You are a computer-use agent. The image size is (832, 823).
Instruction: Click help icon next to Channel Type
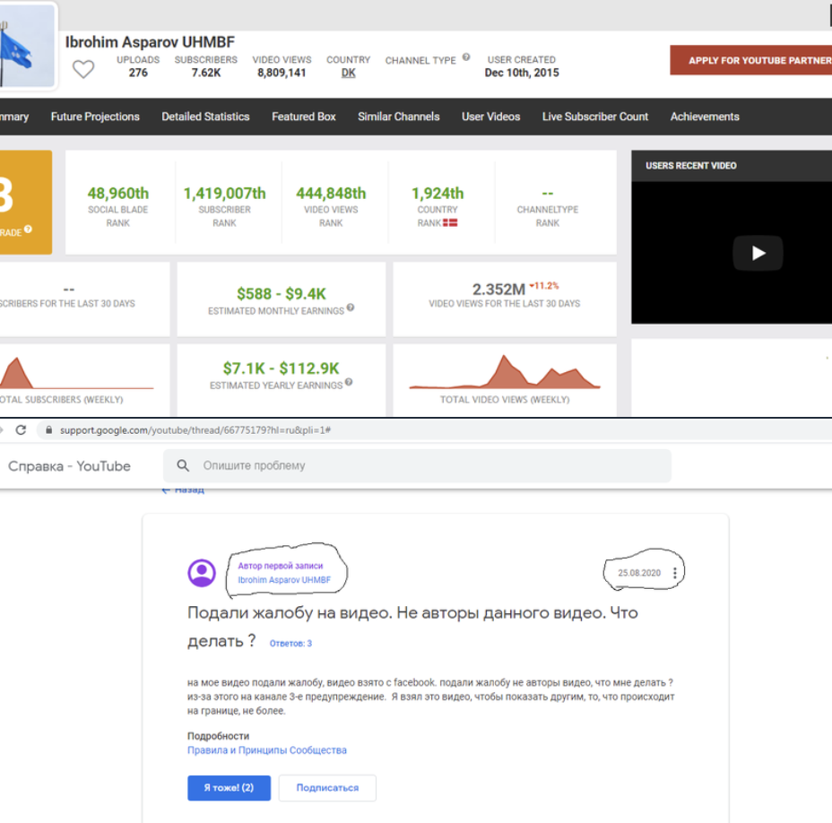466,58
